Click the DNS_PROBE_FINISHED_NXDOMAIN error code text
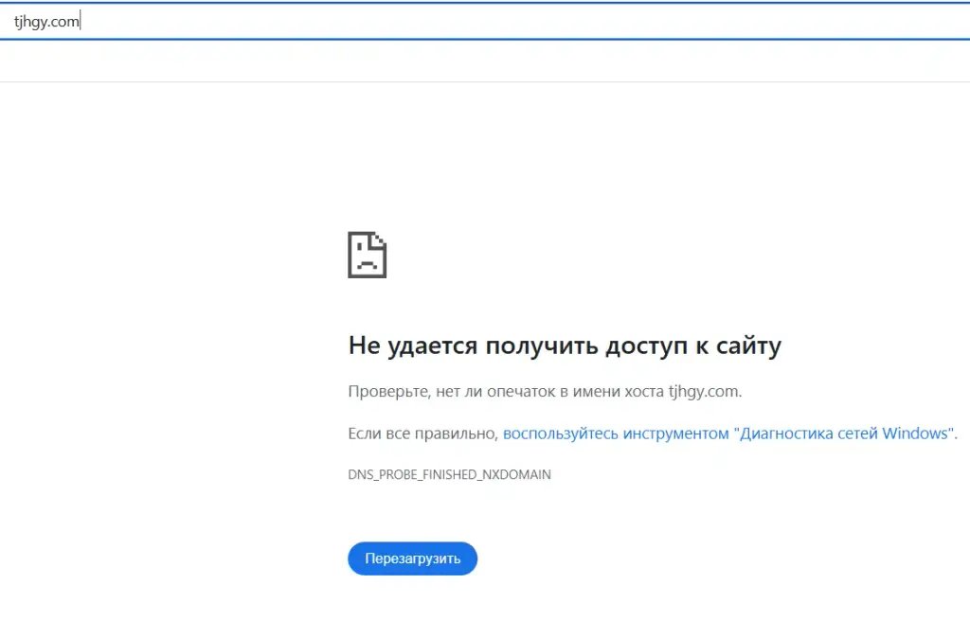This screenshot has width=970, height=620. click(x=449, y=474)
